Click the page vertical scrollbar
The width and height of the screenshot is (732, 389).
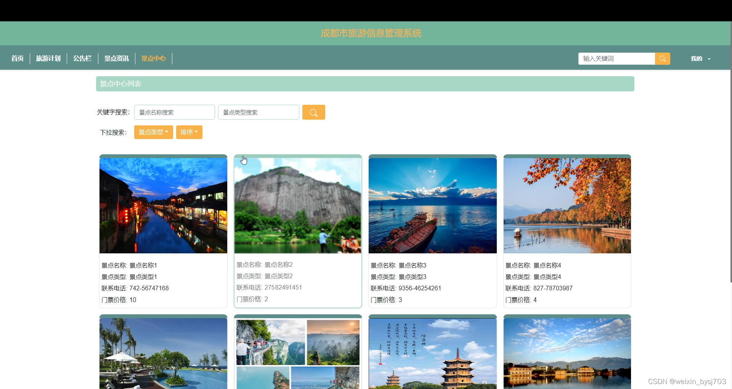[x=731, y=152]
